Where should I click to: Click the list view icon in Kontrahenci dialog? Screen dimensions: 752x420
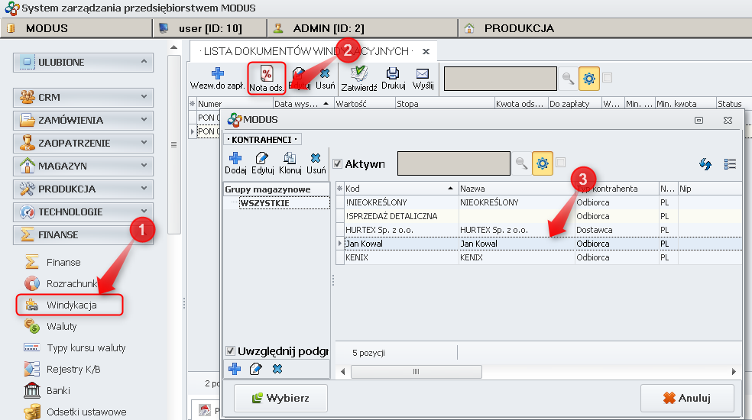point(730,164)
